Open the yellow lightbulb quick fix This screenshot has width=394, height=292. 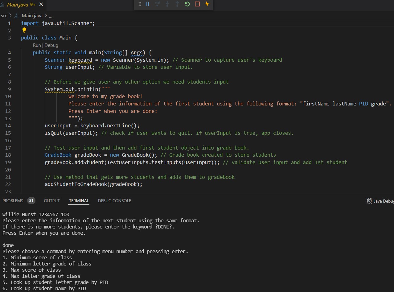tap(24, 30)
